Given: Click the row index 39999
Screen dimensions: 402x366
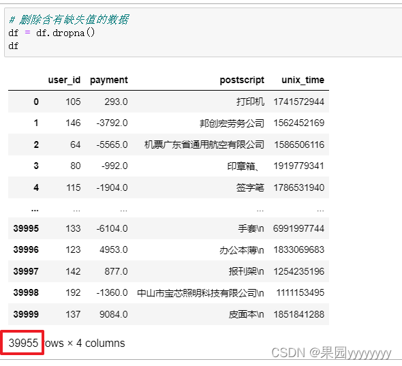Looking at the screenshot, I should pos(26,315).
